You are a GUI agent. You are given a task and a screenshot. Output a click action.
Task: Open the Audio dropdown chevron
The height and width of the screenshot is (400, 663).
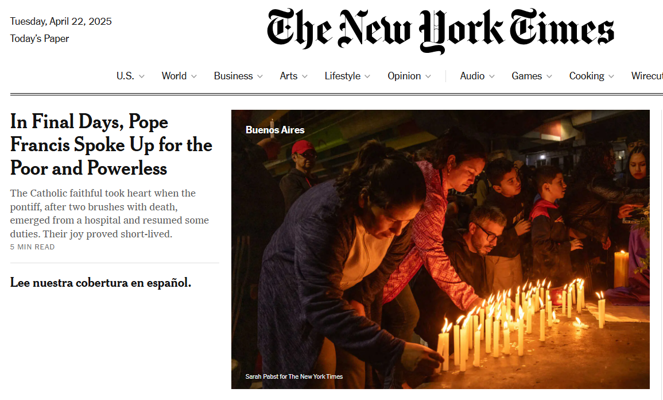tap(492, 76)
